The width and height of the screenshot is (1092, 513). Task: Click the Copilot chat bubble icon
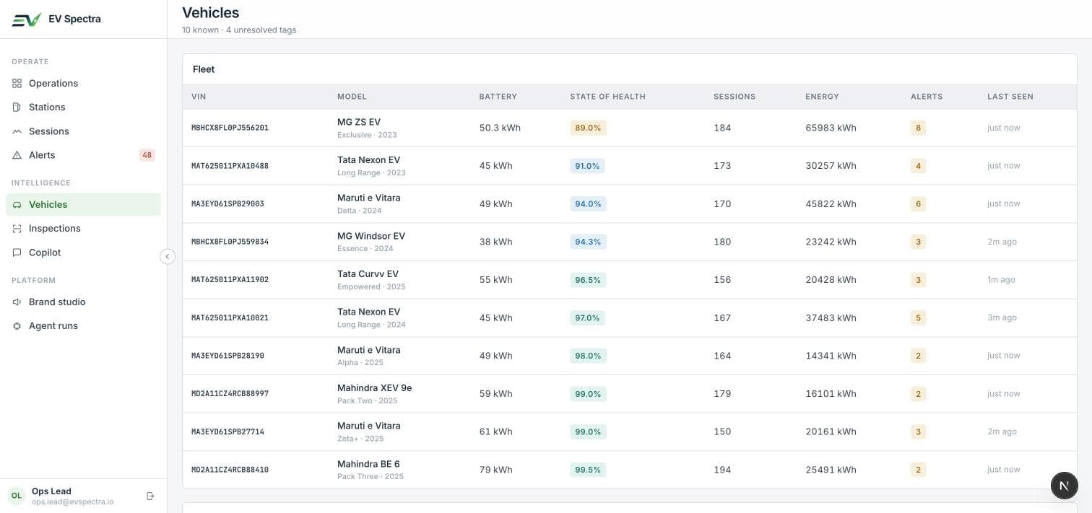click(17, 253)
